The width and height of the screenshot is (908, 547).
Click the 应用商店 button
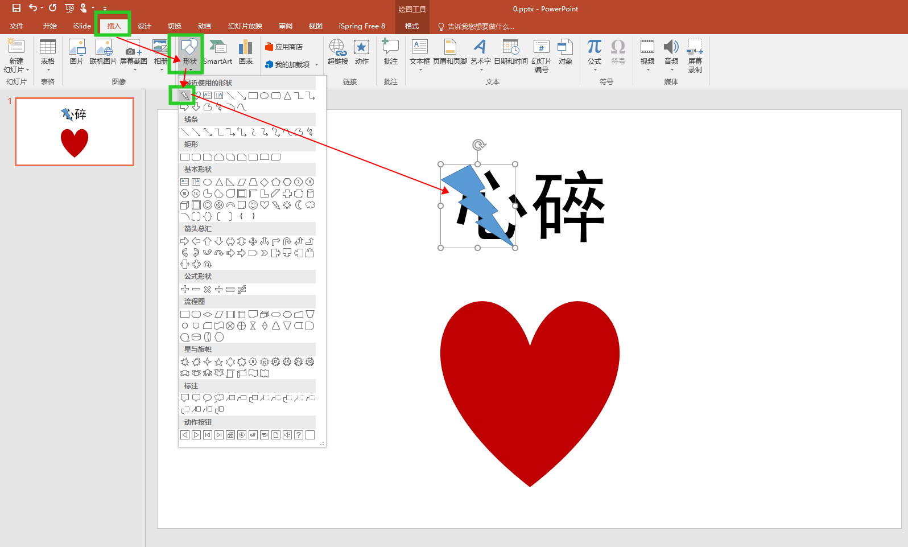(284, 47)
